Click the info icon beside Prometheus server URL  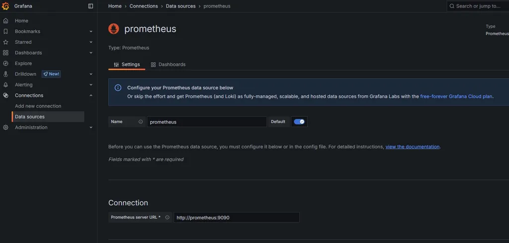[x=167, y=217]
